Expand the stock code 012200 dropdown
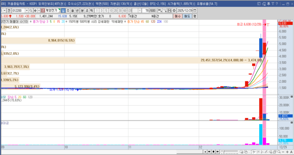The width and height of the screenshot is (294, 155). [x=27, y=11]
